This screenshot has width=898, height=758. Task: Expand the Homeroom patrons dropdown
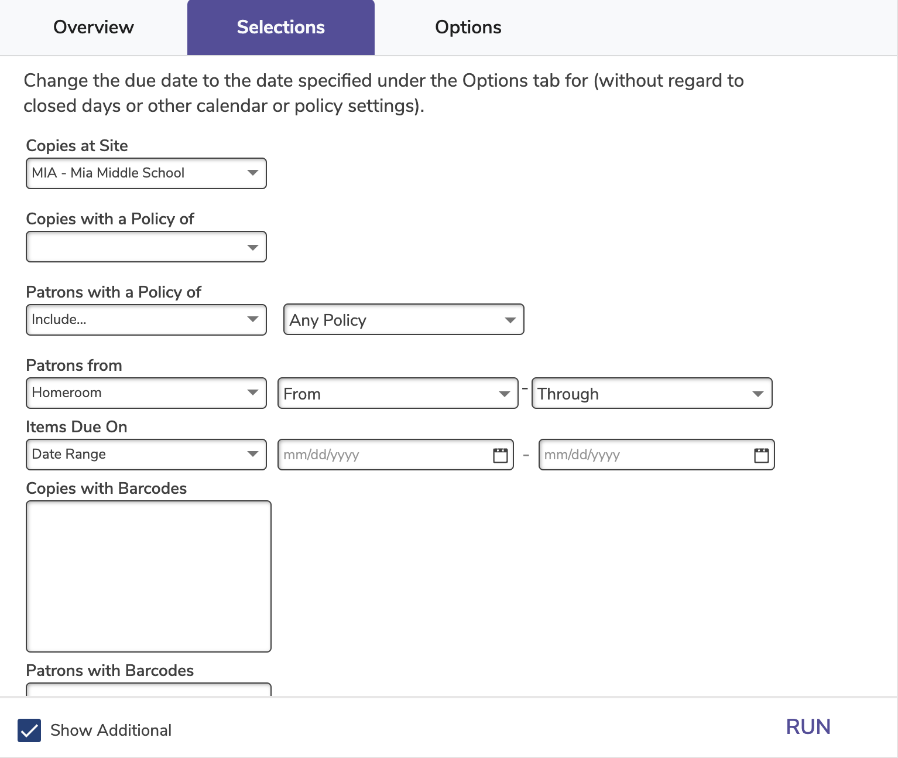[146, 393]
